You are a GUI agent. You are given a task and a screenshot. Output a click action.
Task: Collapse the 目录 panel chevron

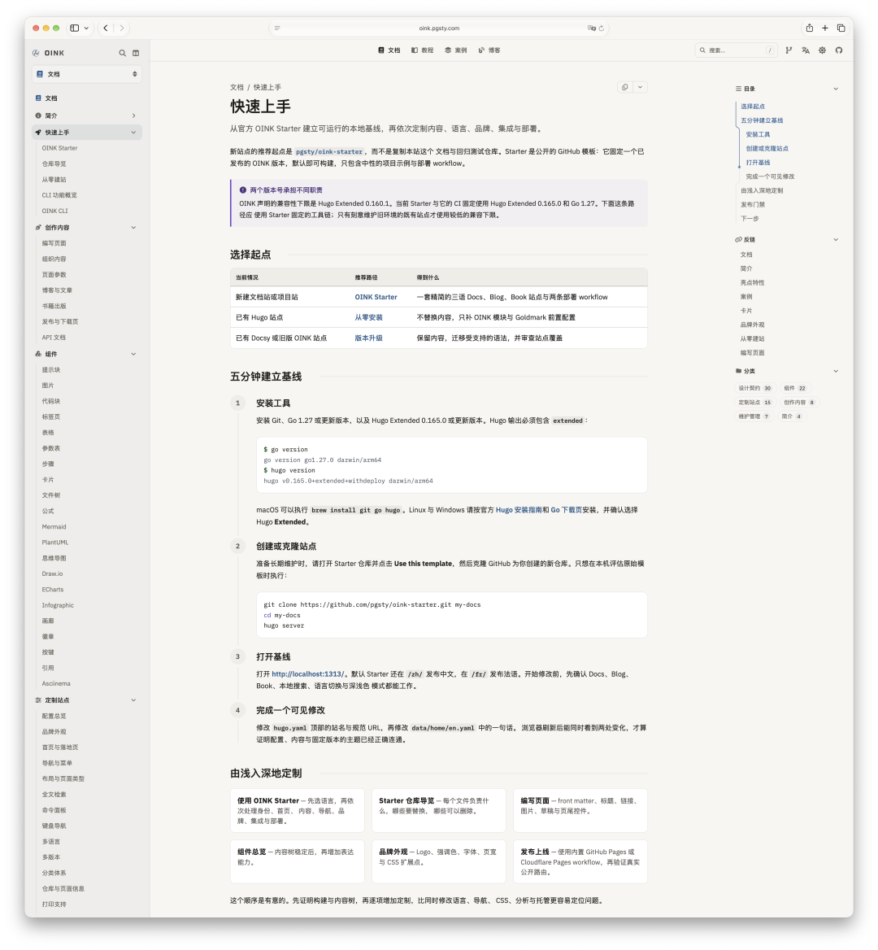coord(836,89)
